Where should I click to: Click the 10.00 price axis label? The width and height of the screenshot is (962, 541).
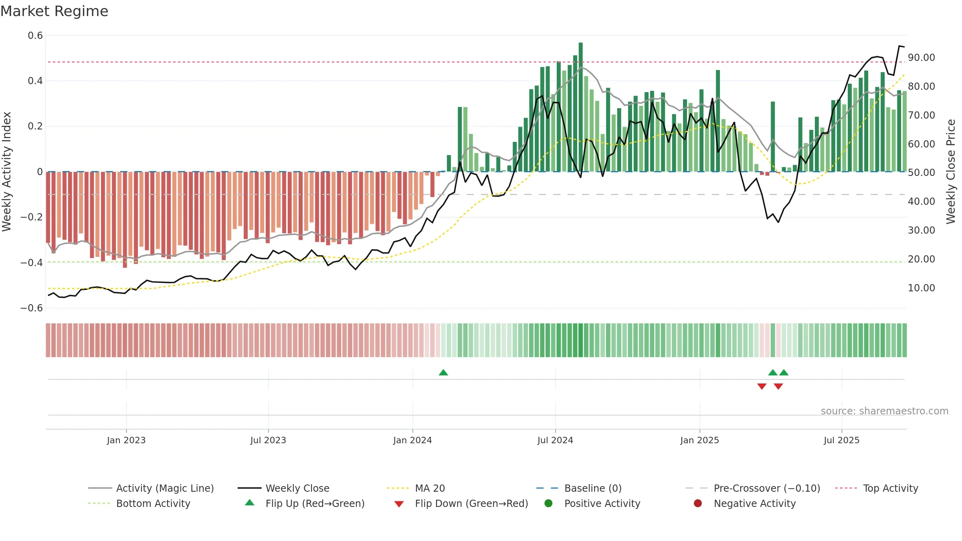click(922, 288)
